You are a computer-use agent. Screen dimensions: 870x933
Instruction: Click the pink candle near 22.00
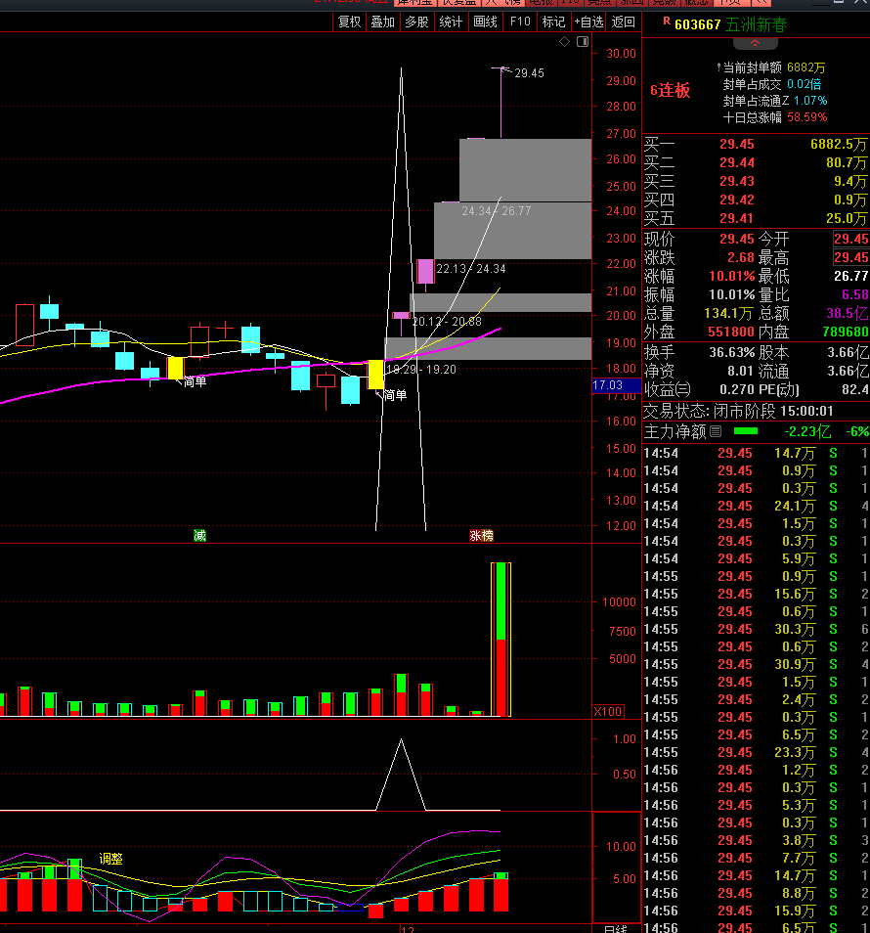click(425, 271)
